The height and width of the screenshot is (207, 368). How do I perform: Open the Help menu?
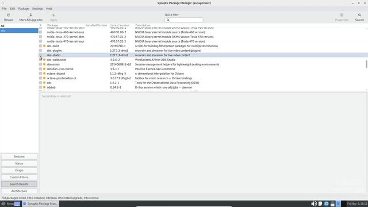49,9
